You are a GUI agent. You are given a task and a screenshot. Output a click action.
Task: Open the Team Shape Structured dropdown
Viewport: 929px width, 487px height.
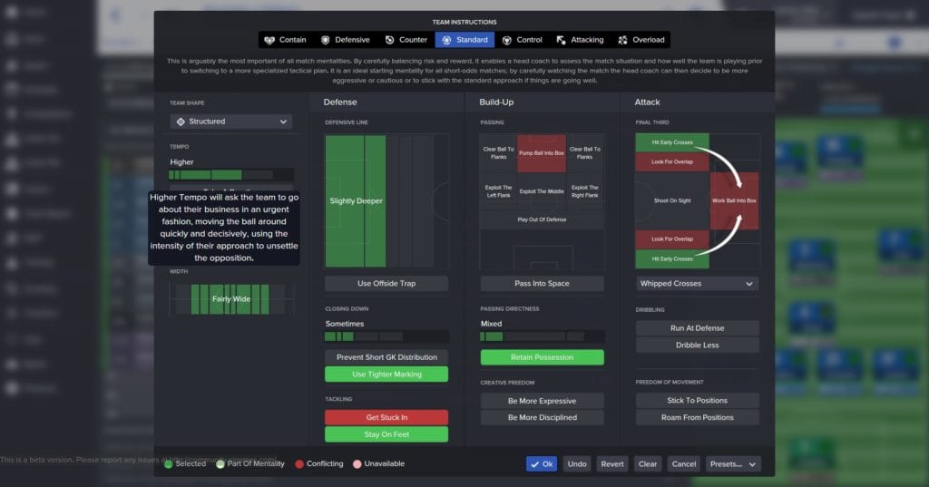(x=283, y=122)
